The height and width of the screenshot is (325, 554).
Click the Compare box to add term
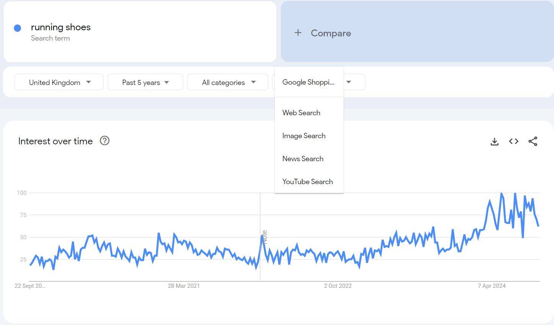417,31
